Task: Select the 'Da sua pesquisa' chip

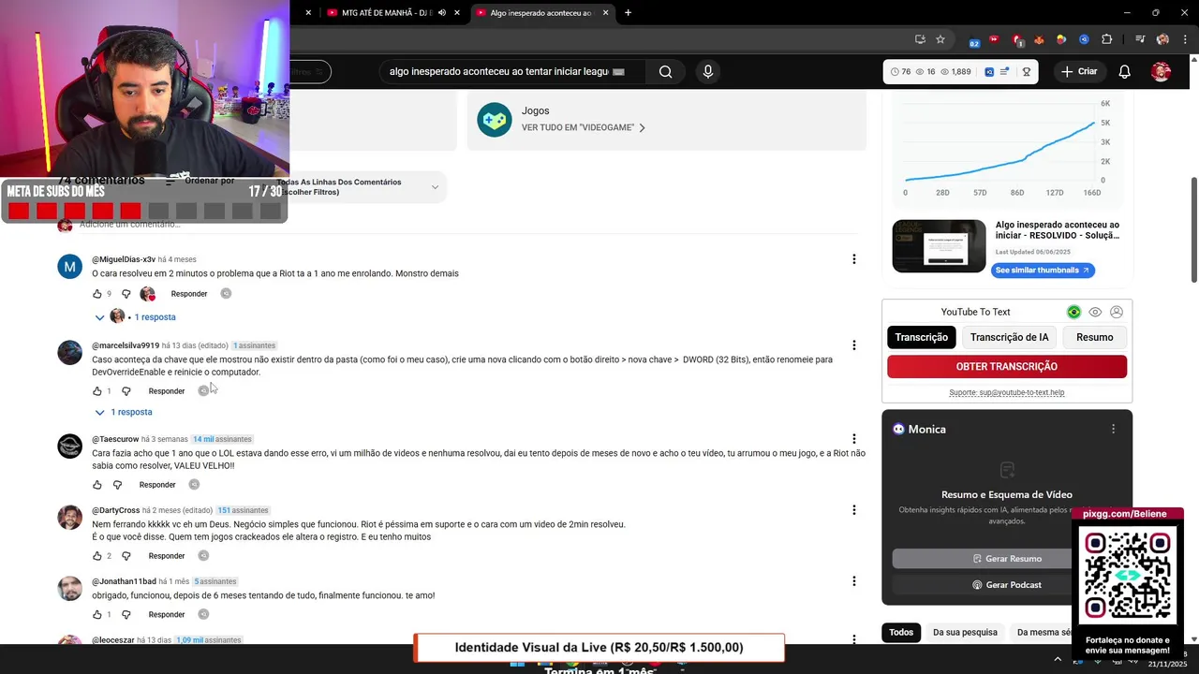Action: coord(965,632)
